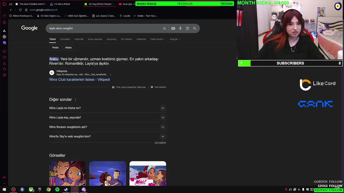Viewport: 344px width, 193px height.
Task: Switch to Videolar tab
Action: pos(79,39)
